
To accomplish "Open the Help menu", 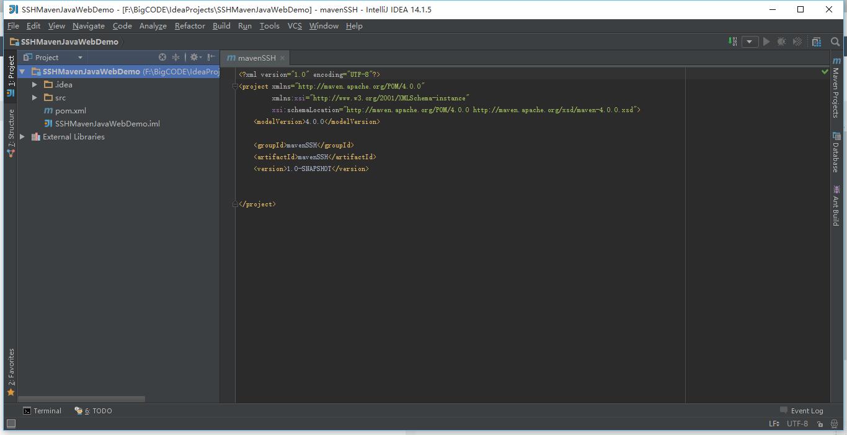I will (354, 25).
